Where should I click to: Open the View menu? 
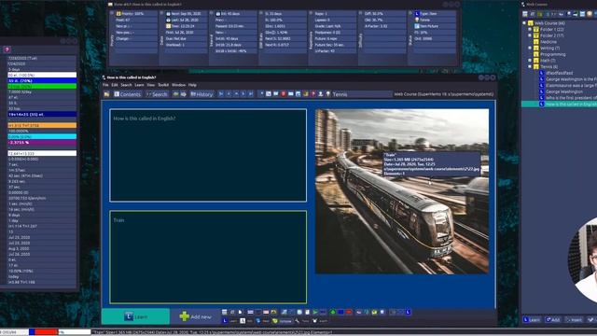click(151, 85)
